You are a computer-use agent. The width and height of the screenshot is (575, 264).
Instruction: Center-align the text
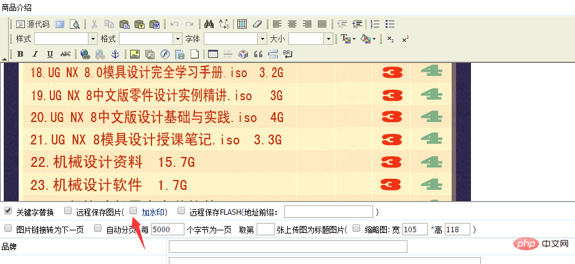click(292, 24)
